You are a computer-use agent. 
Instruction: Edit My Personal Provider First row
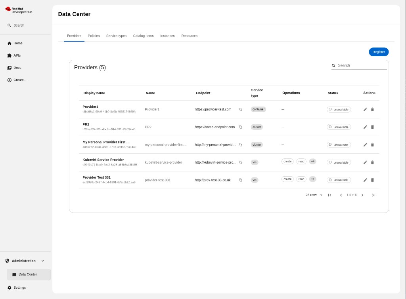tap(365, 145)
